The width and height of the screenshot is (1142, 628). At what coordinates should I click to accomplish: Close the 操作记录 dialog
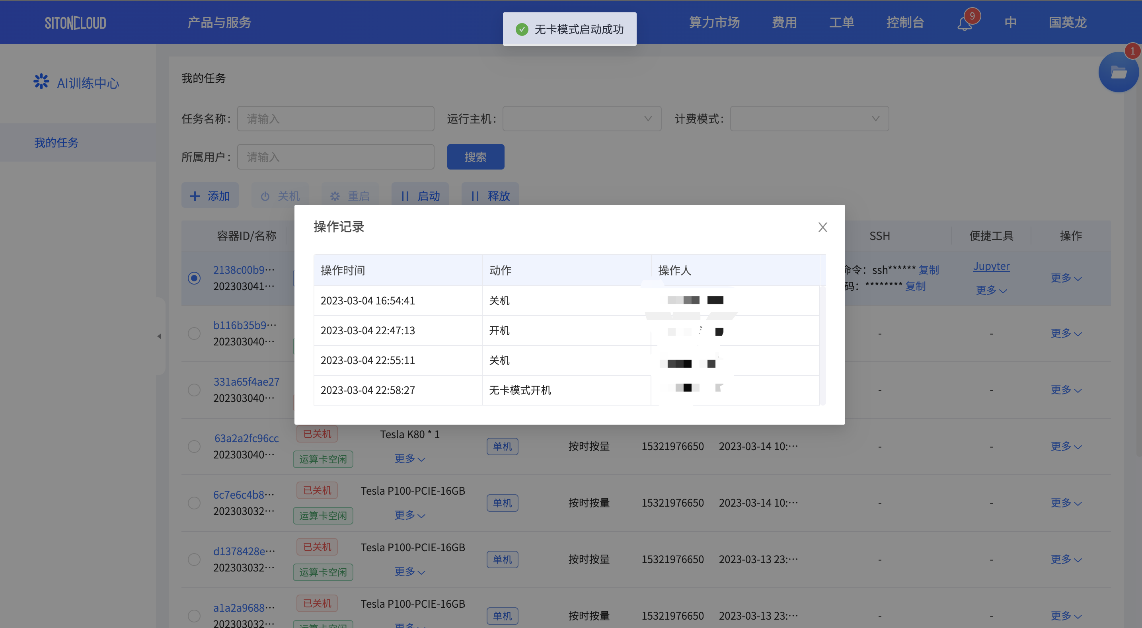tap(822, 227)
